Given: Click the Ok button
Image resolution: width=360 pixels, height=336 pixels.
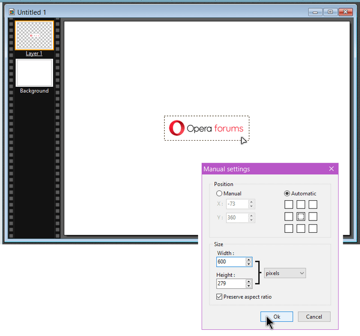Looking at the screenshot, I should pos(277,317).
